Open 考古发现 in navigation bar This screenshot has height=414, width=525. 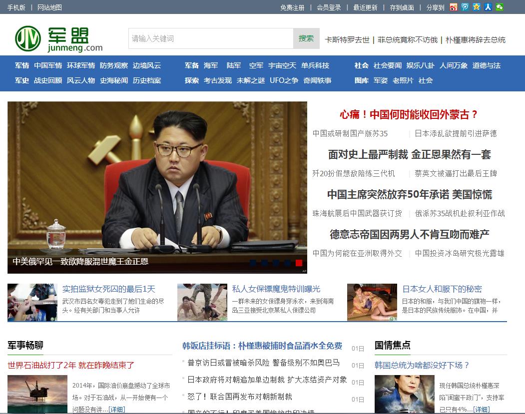tap(218, 81)
